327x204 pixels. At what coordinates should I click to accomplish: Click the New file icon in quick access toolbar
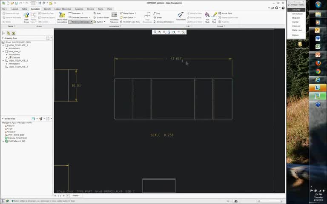pos(8,3)
